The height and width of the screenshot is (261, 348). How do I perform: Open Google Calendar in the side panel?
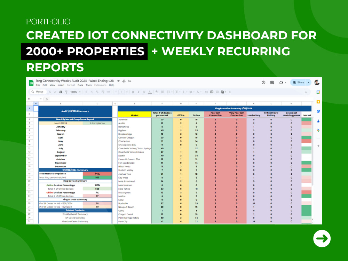(x=318, y=92)
